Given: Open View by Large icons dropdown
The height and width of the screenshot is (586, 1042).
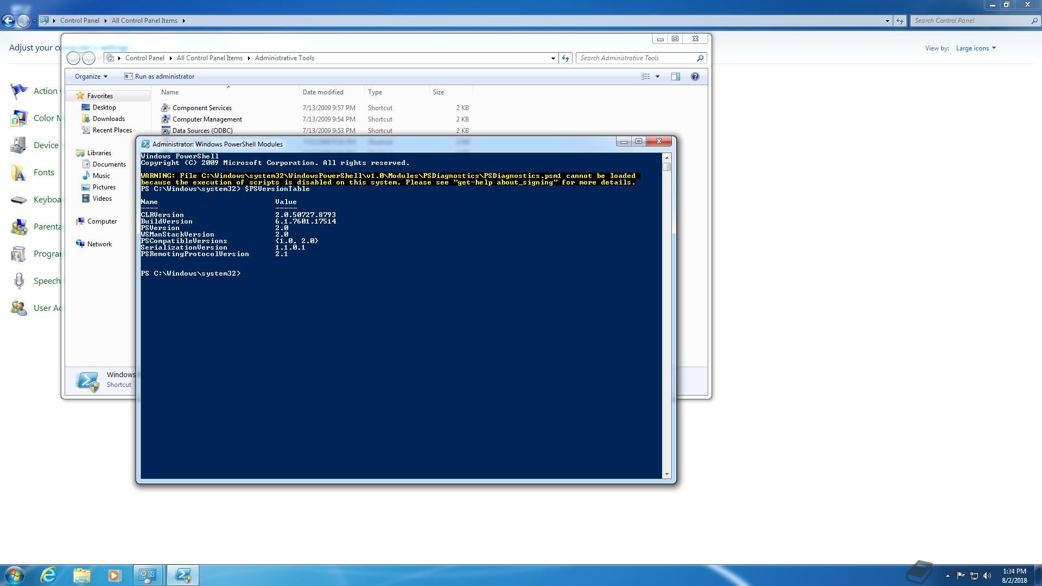Looking at the screenshot, I should pyautogui.click(x=976, y=48).
